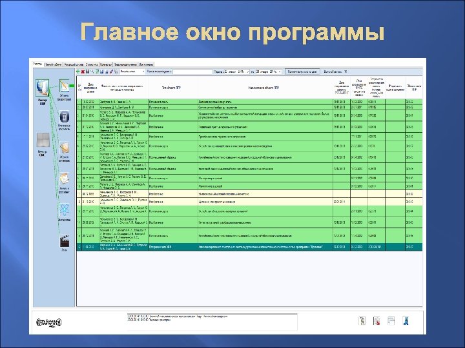Click the floppy disk save icon beside the red X
This screenshot has height=348, width=465.
click(87, 72)
